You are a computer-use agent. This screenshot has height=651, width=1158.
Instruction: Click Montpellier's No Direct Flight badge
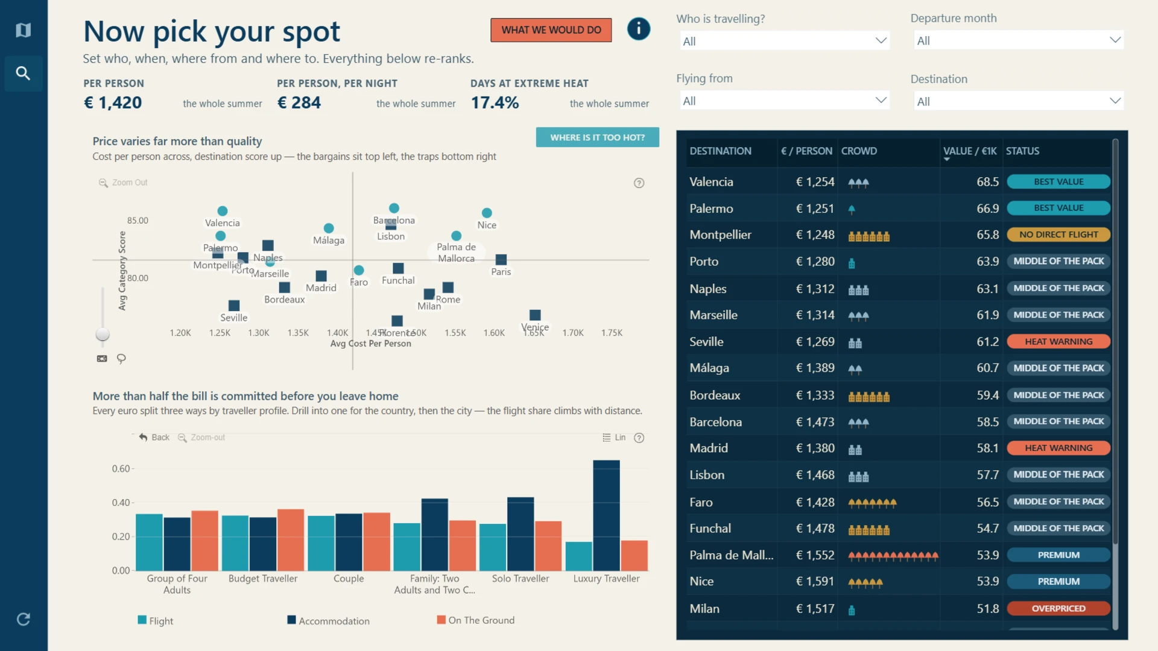click(1058, 234)
